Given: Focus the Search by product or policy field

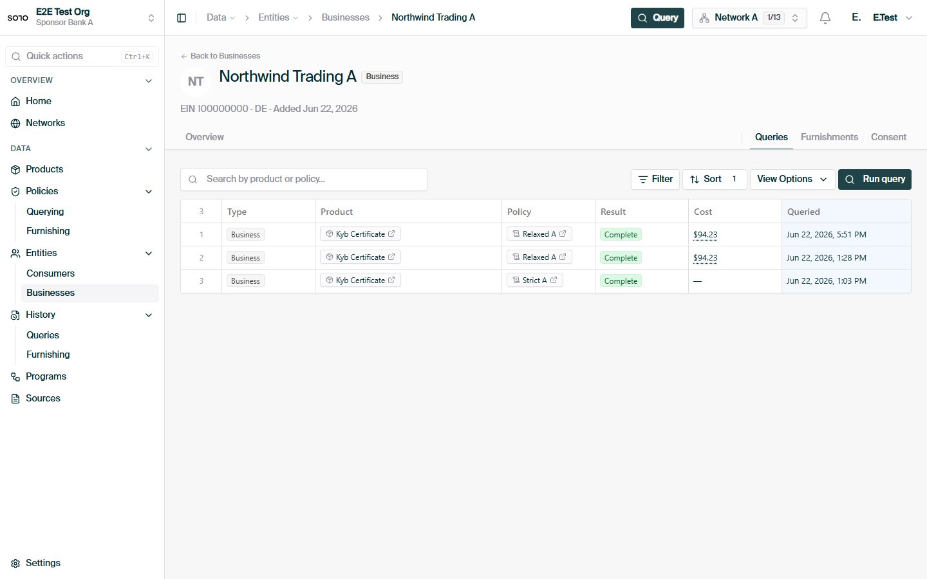Looking at the screenshot, I should coord(304,179).
